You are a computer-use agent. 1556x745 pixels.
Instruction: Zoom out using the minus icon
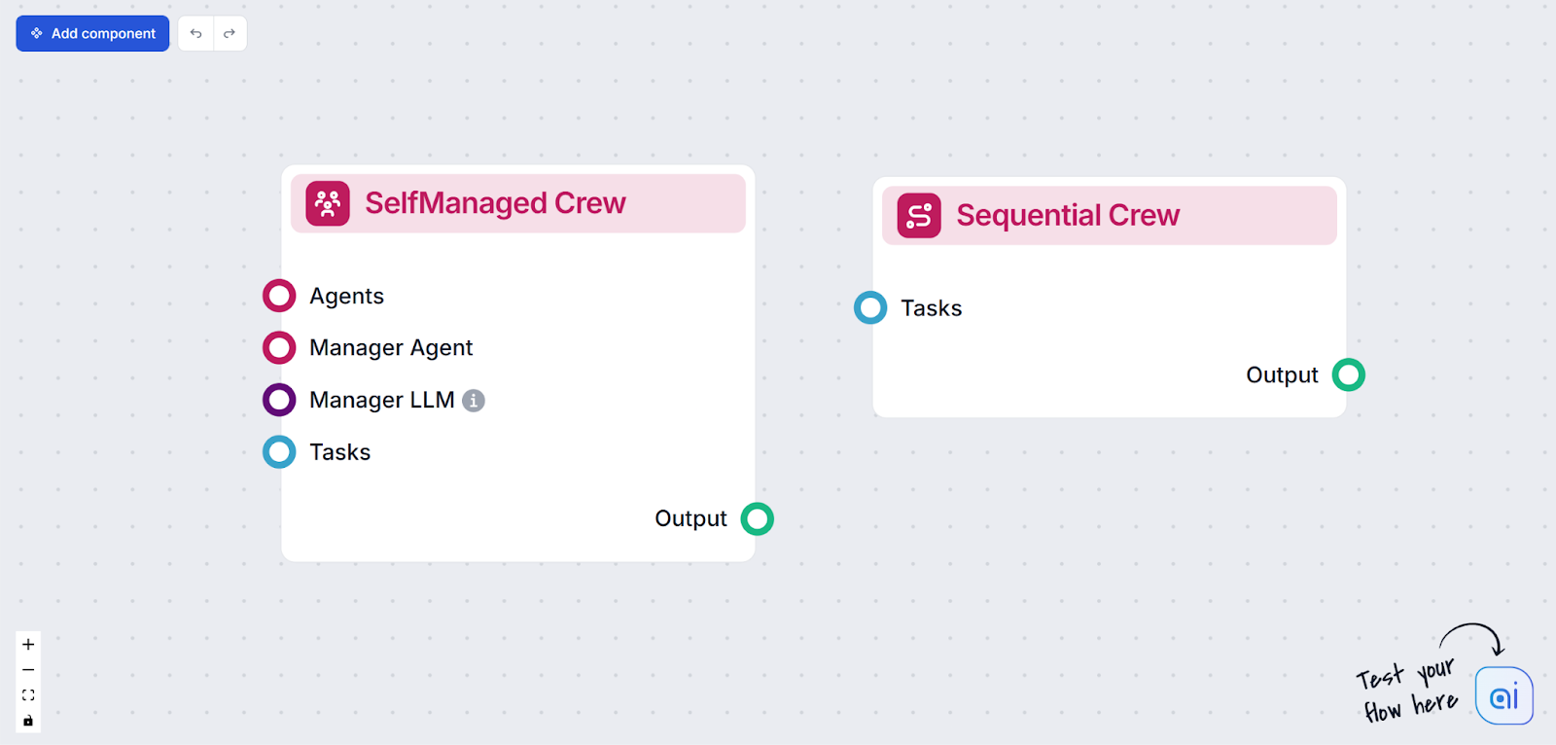click(27, 669)
